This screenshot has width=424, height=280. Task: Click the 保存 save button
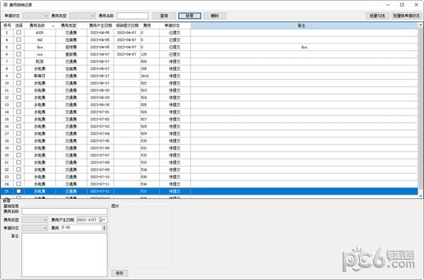pyautogui.click(x=119, y=273)
